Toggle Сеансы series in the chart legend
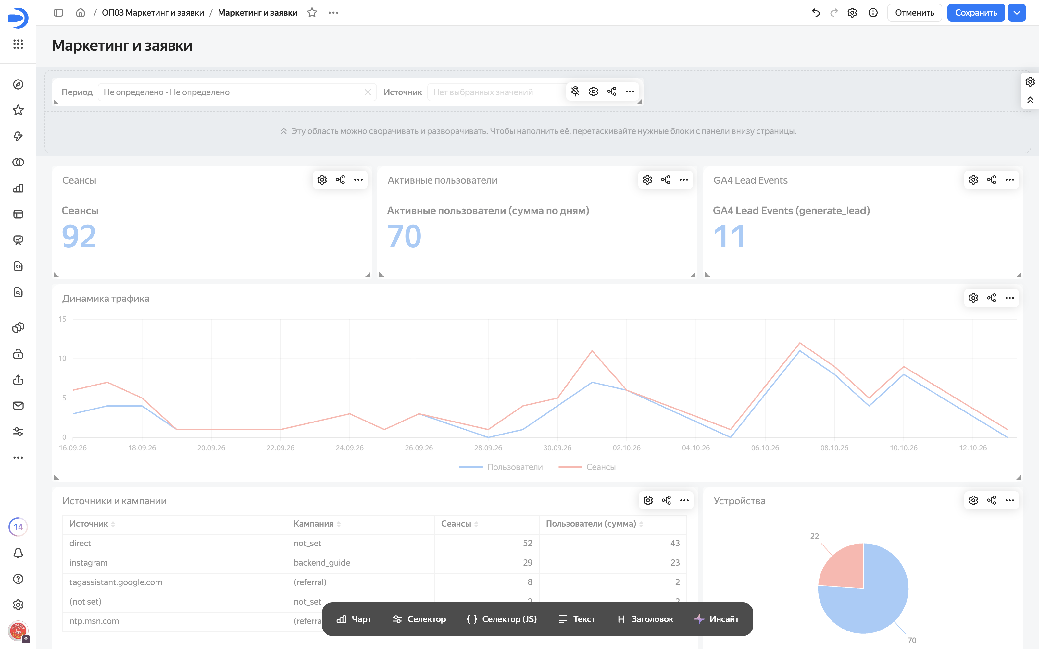The width and height of the screenshot is (1039, 649). 587,467
